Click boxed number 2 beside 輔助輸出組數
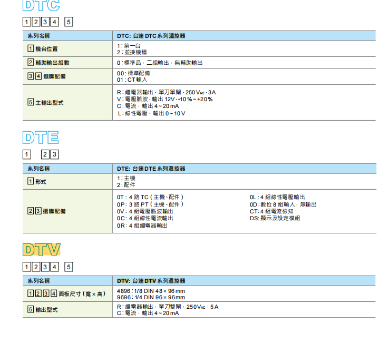The width and height of the screenshot is (389, 343). [31, 63]
